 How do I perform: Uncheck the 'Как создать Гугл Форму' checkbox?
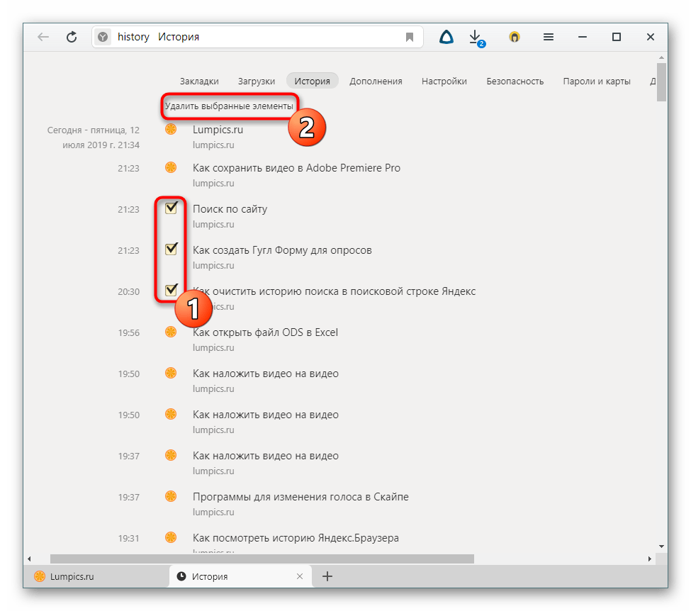coord(171,250)
